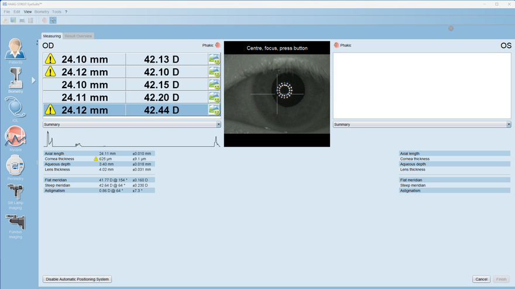Click Cornea thickness warning icon
The image size is (515, 289).
tap(96, 159)
